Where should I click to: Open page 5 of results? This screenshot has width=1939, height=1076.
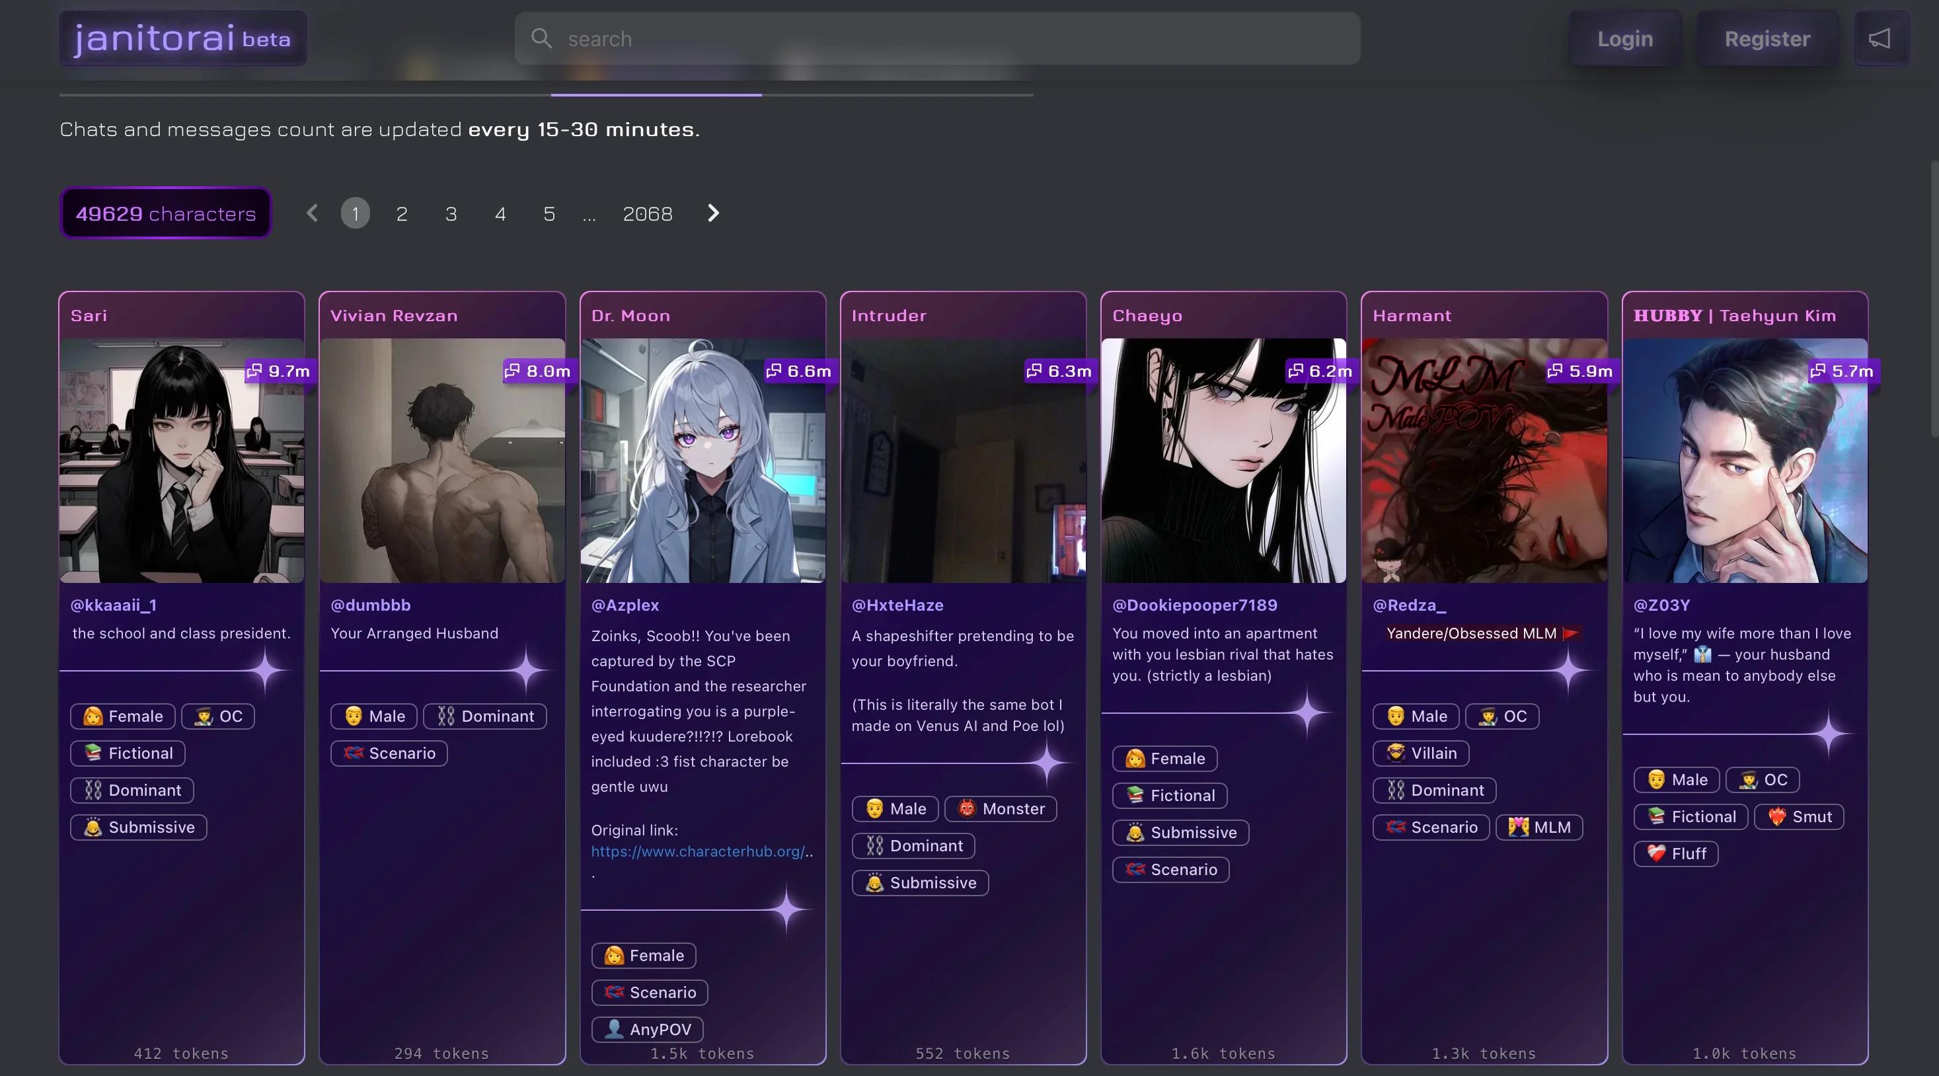[549, 214]
